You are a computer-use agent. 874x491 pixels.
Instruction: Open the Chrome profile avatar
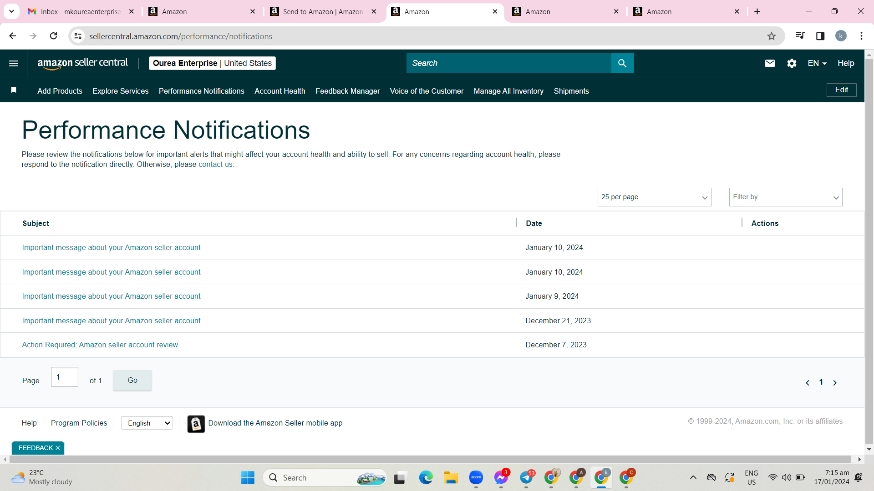tap(841, 36)
